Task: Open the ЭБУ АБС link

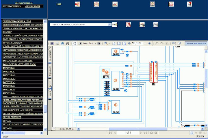Action: point(7,121)
